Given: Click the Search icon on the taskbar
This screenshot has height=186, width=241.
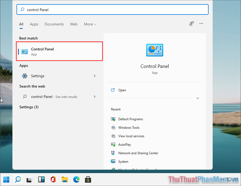Looking at the screenshot, I should [x=18, y=179].
